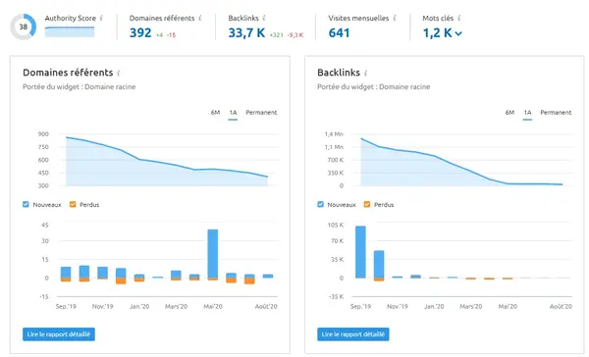Click the info icon beside top Domaines référents

point(200,18)
